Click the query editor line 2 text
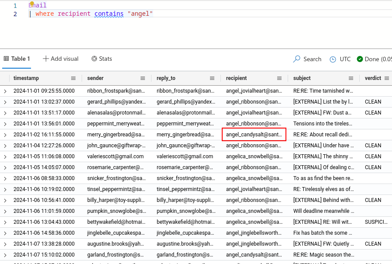The height and width of the screenshot is (264, 392). pyautogui.click(x=94, y=14)
